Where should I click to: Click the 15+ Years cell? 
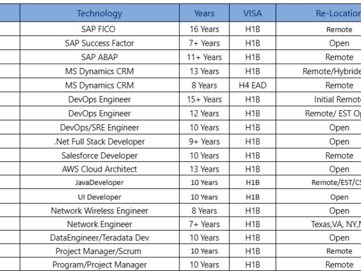tap(205, 99)
